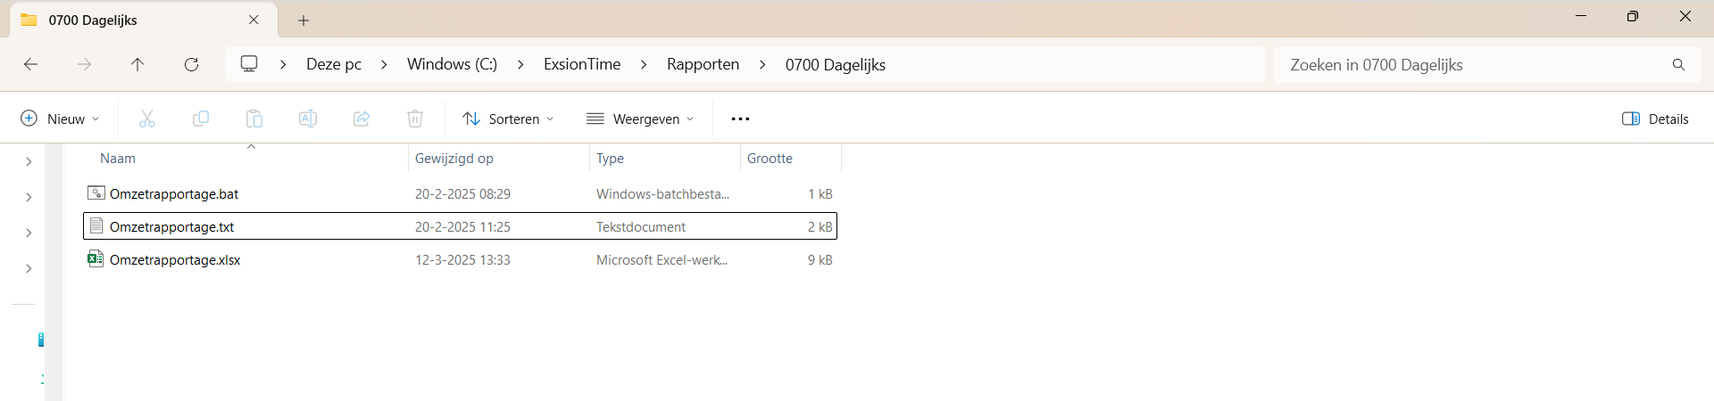Screen dimensions: 1714x401
Task: Click the Paste clipboard icon
Action: [x=254, y=119]
